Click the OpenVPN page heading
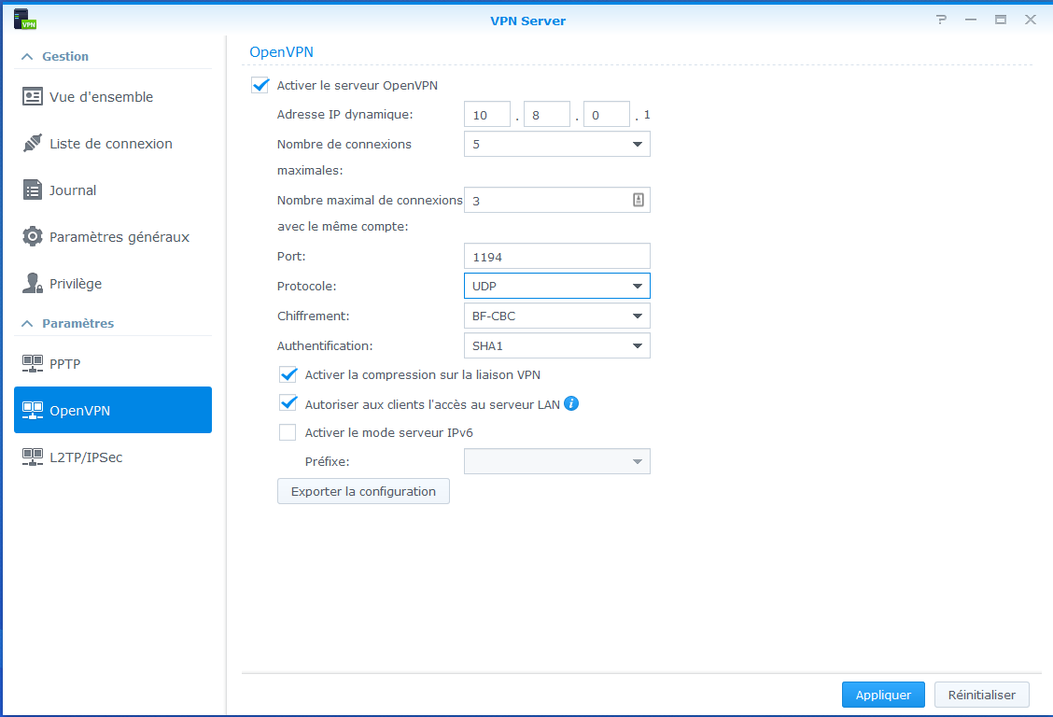Viewport: 1053px width, 717px height. point(281,51)
